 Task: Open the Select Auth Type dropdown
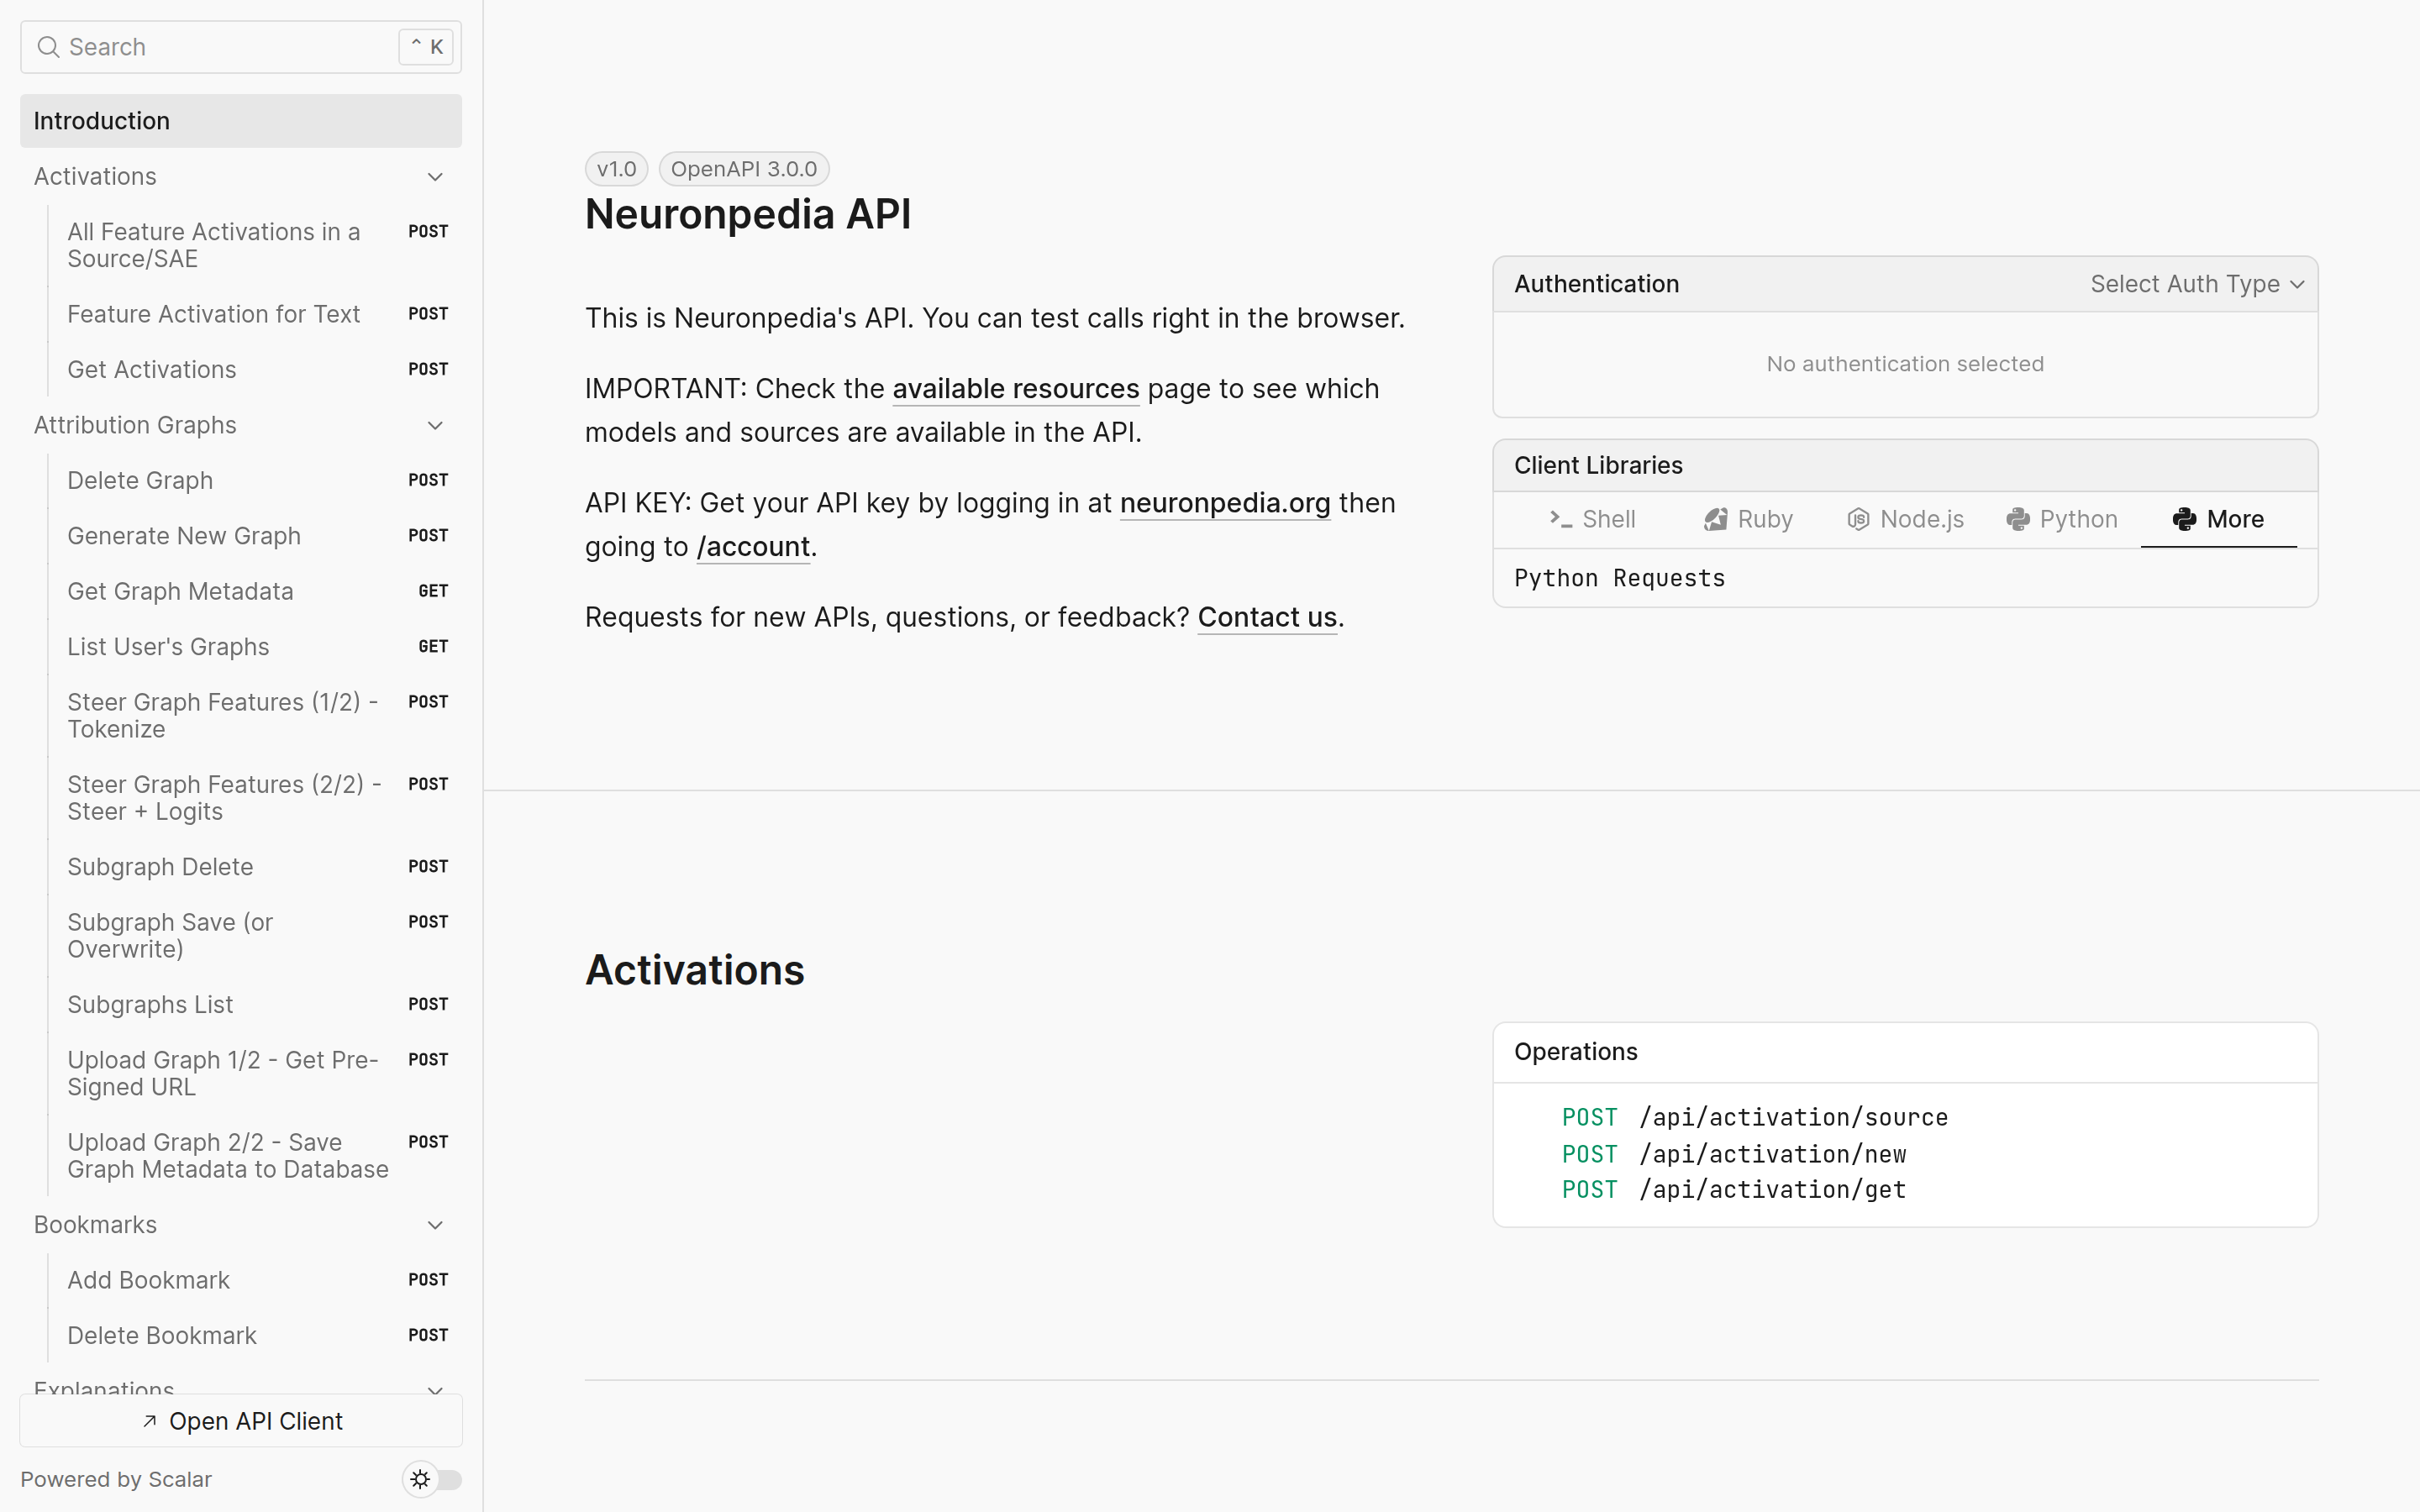pos(2197,284)
